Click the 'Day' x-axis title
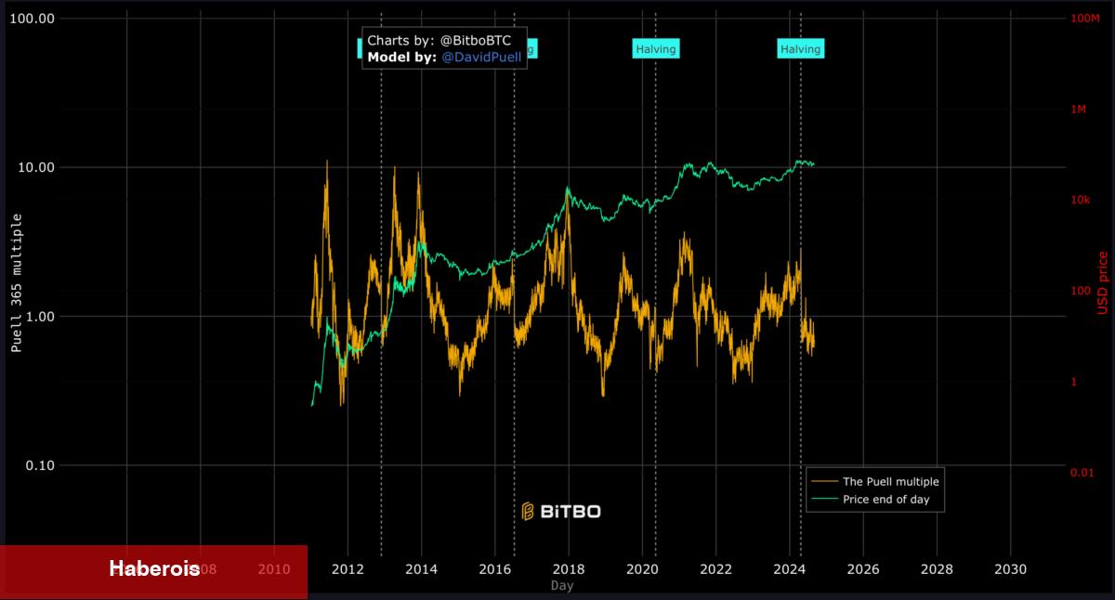 point(561,585)
